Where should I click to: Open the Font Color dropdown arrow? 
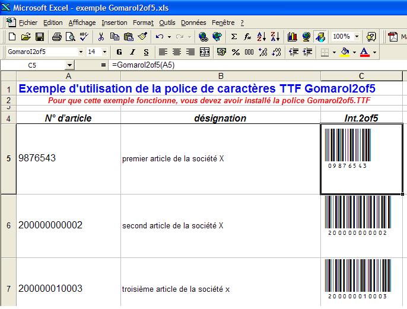coord(374,52)
